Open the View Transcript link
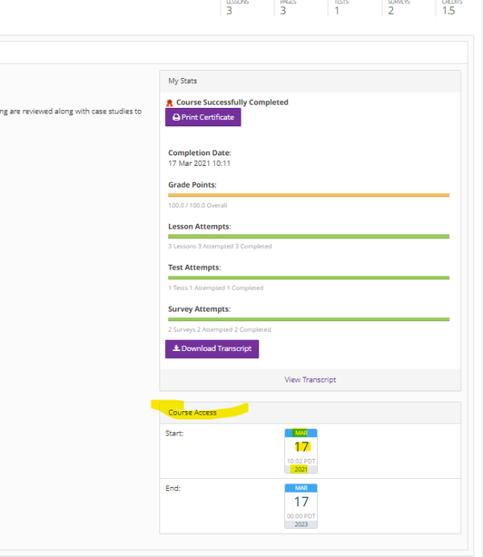 (x=310, y=380)
